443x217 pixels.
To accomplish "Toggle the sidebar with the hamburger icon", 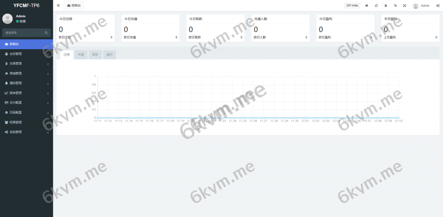I will pos(58,5).
